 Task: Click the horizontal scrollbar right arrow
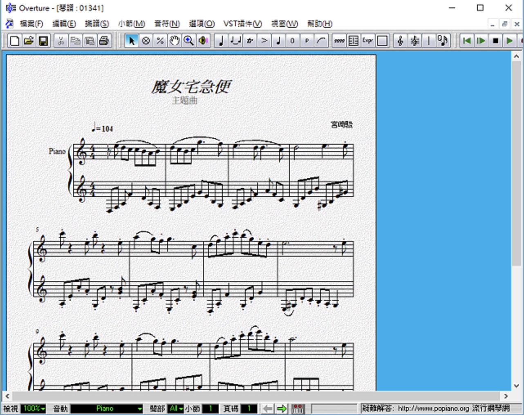(x=506, y=396)
